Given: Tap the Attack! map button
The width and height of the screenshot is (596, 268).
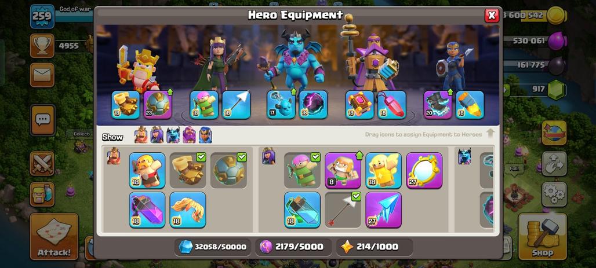Looking at the screenshot, I should click(x=54, y=237).
